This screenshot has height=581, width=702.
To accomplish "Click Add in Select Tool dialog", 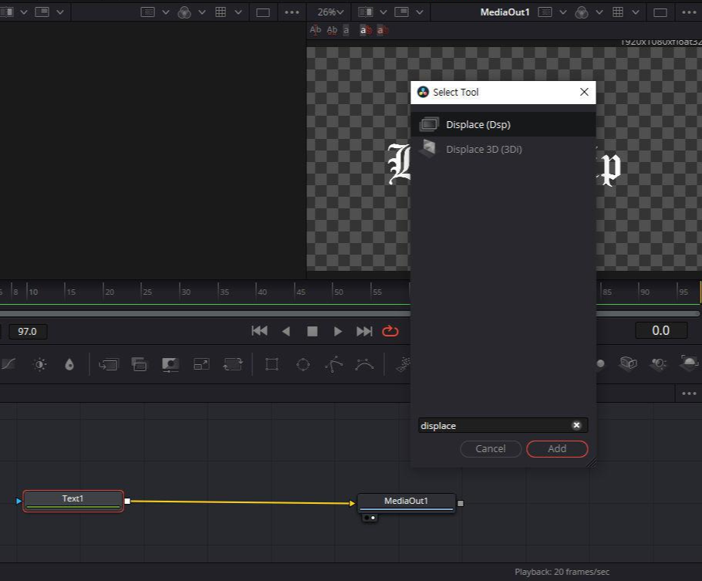I will (557, 448).
